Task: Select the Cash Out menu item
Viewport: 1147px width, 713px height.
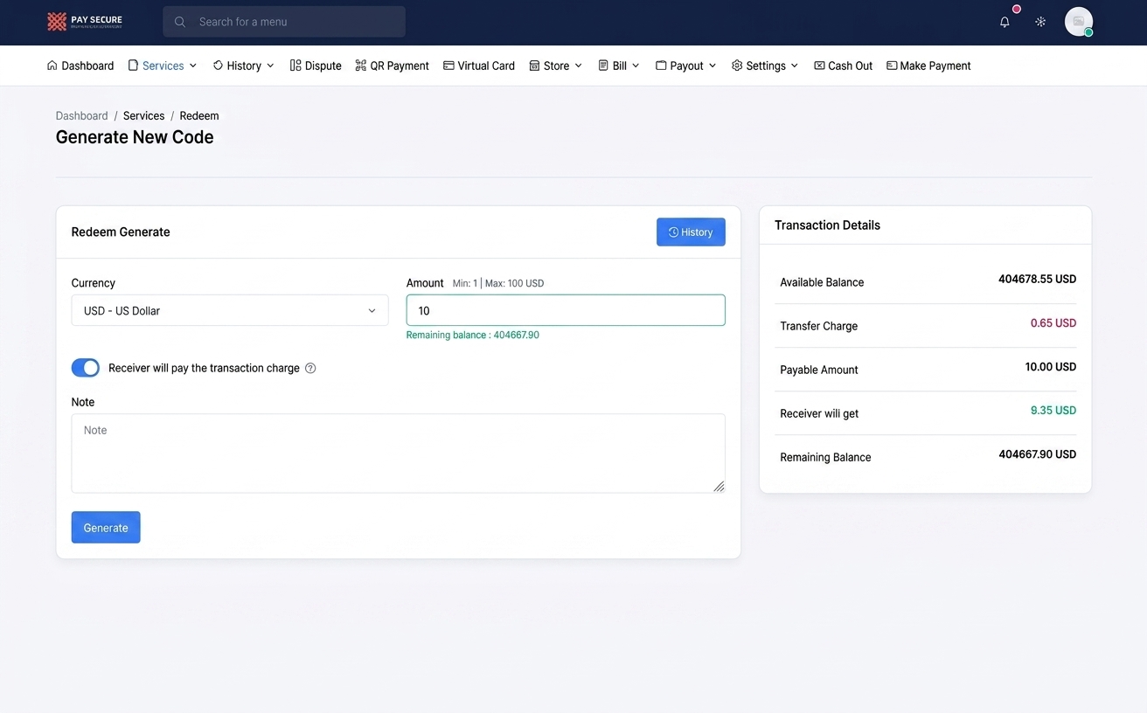Action: (x=844, y=66)
